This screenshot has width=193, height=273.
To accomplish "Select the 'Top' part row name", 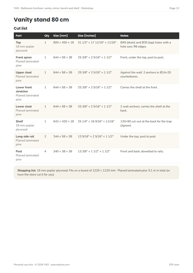I will point(18,42).
